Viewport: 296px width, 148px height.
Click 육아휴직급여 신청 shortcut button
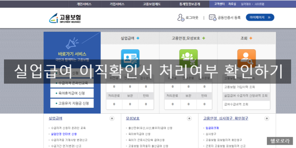pyautogui.click(x=72, y=93)
